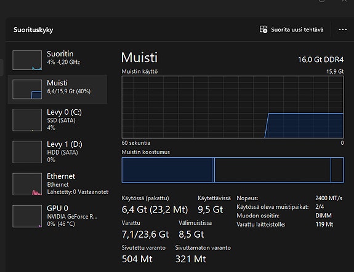This screenshot has width=354, height=272.
Task: Click the Suorita uusi tehtävä icon
Action: coord(263,29)
